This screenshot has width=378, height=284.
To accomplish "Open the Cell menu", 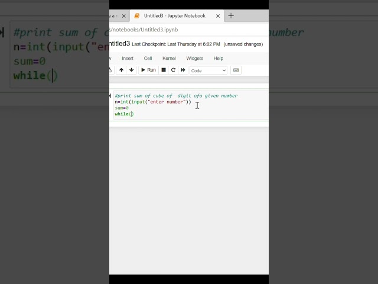I will point(148,58).
